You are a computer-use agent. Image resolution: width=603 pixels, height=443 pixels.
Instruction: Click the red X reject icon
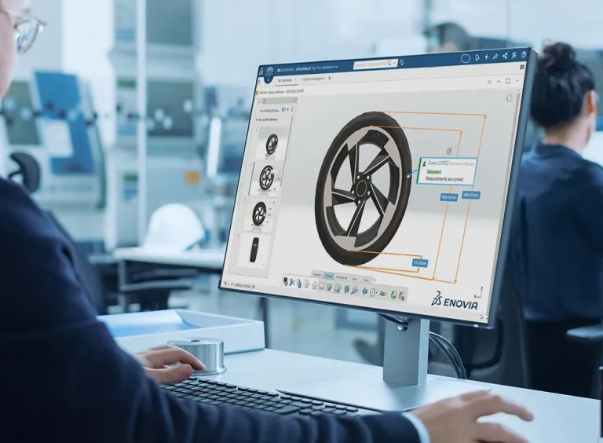point(402,295)
